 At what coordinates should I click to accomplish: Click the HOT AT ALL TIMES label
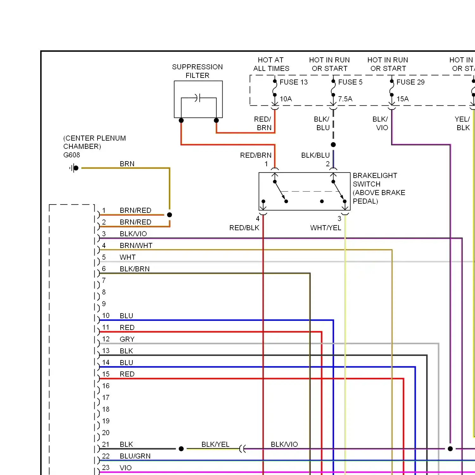click(271, 64)
